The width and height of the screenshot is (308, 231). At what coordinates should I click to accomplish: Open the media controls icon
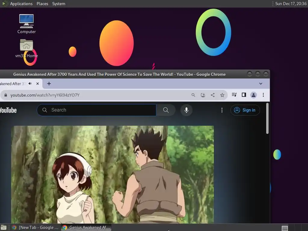coord(234,95)
